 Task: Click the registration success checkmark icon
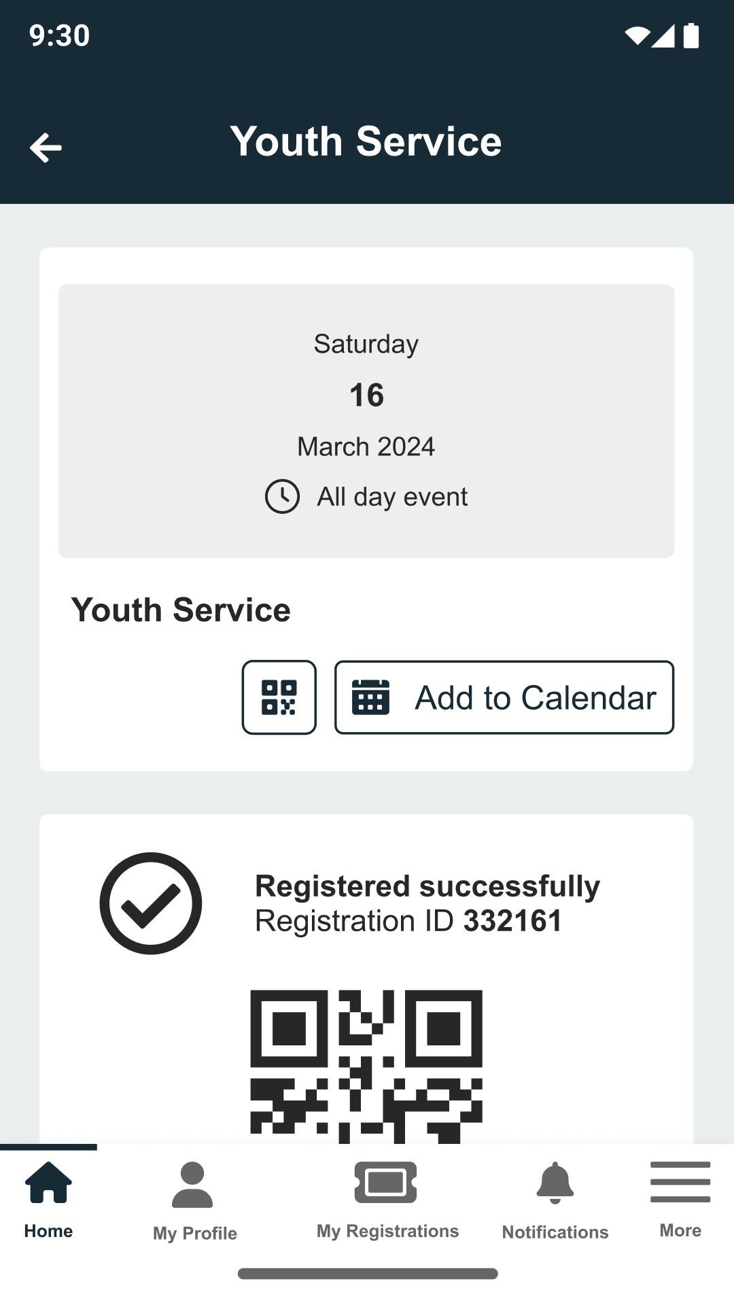(x=151, y=903)
